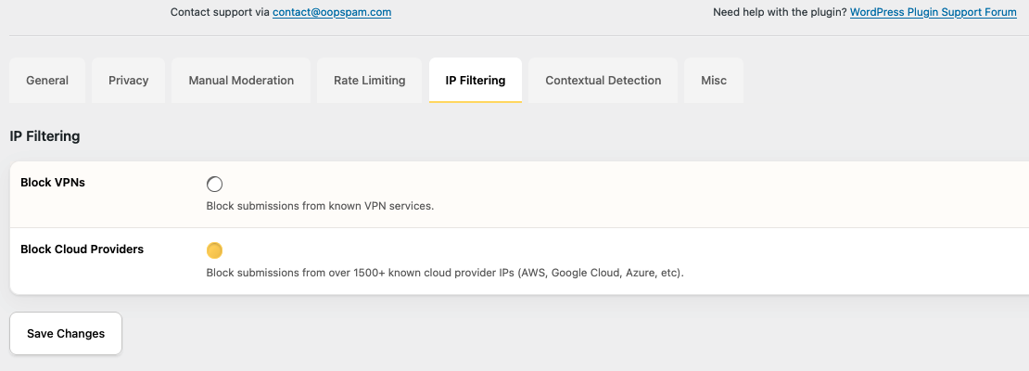This screenshot has width=1029, height=371.
Task: Click the contact@oopspam.com email link
Action: tap(332, 13)
